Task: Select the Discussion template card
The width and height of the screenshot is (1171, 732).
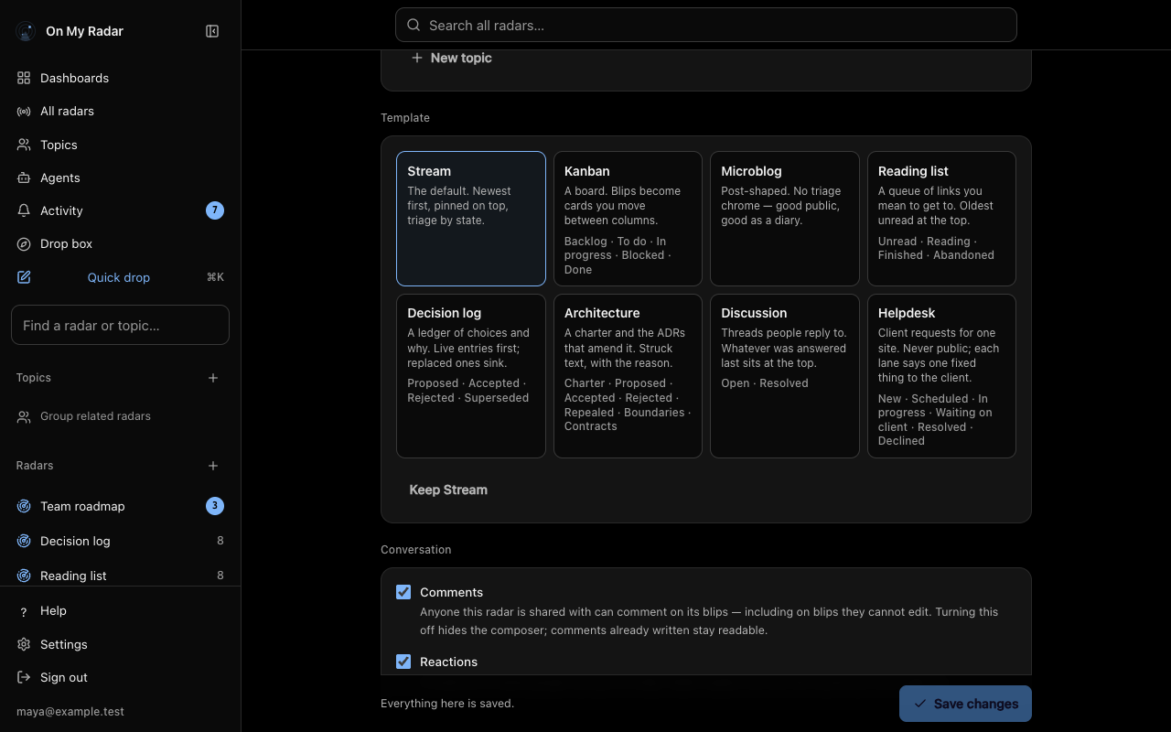Action: pos(785,376)
